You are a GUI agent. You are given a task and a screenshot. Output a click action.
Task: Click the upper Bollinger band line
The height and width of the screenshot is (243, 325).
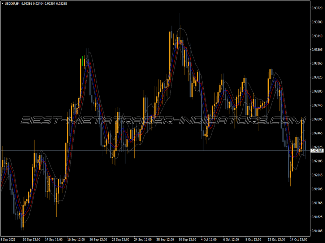point(181,28)
